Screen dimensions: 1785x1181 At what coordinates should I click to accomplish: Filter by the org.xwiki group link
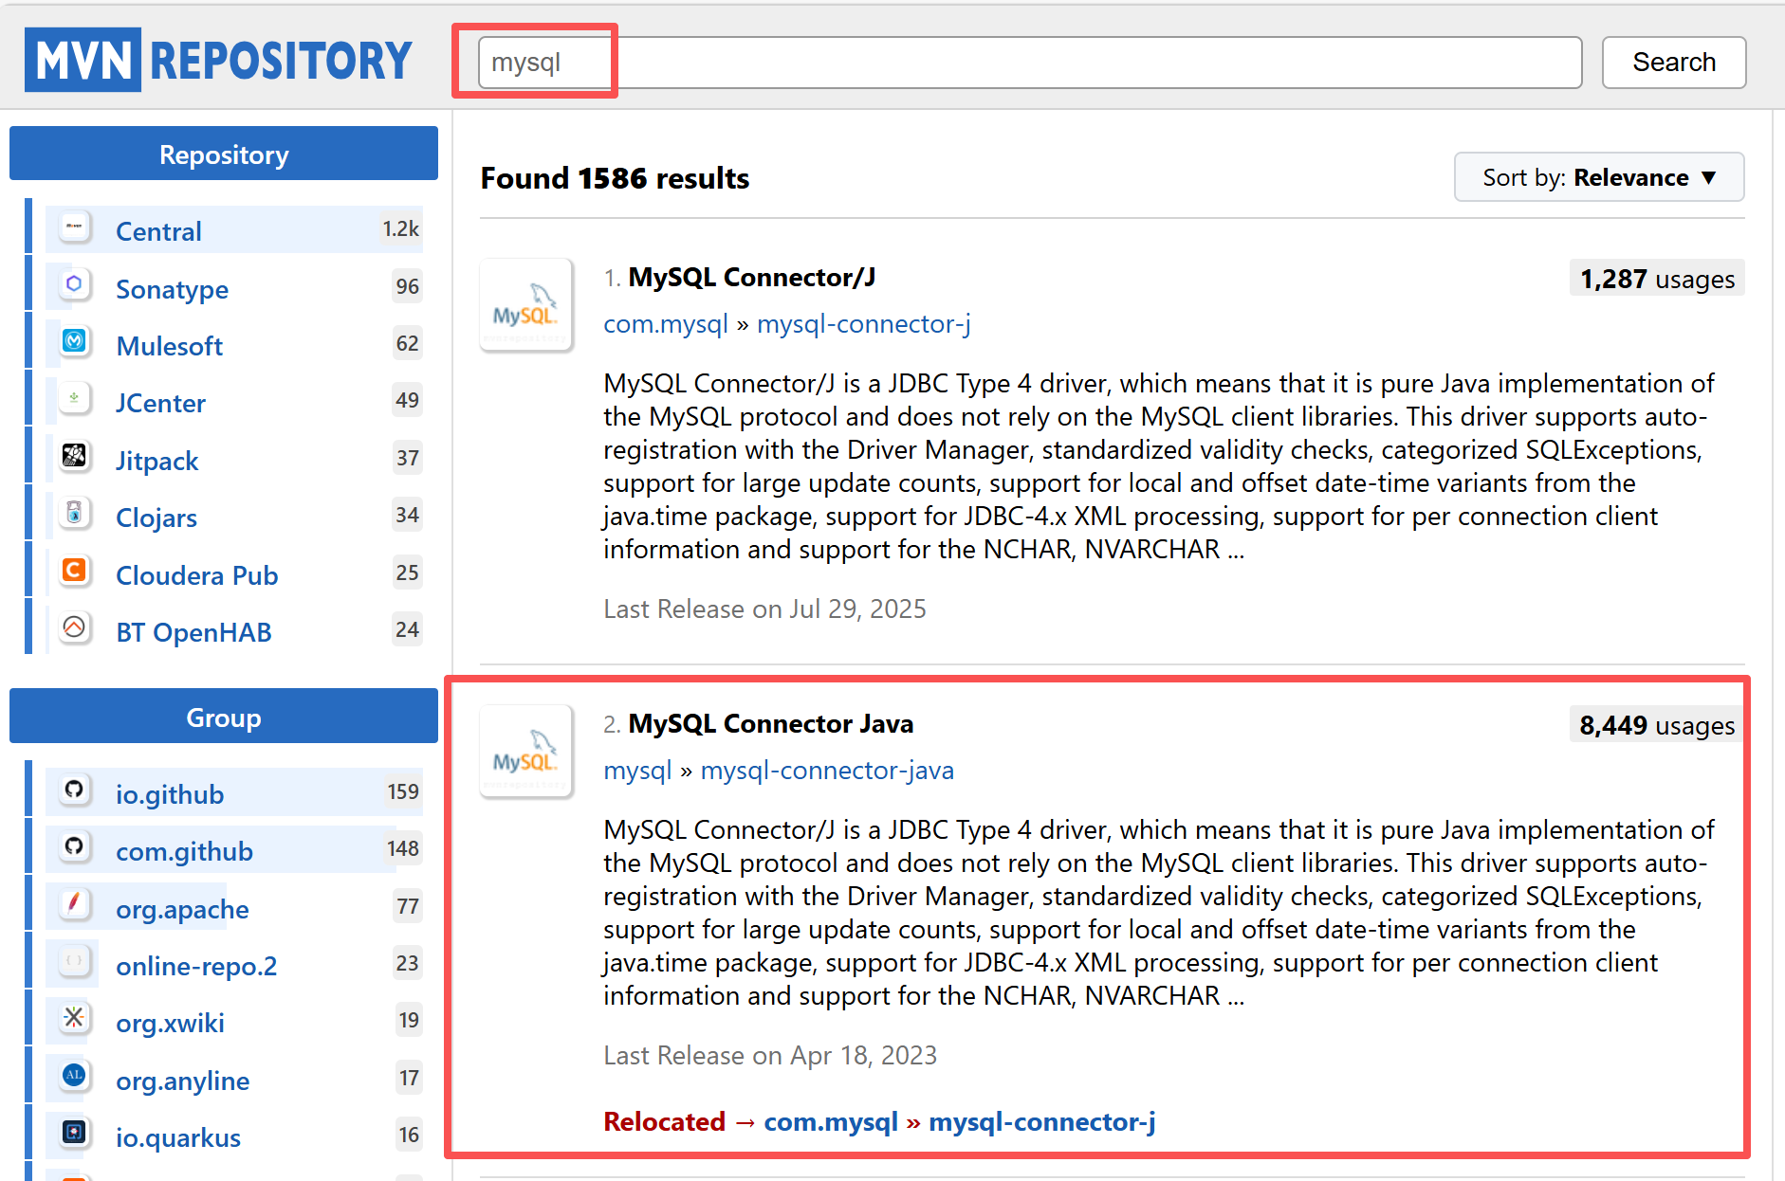pyautogui.click(x=170, y=1023)
